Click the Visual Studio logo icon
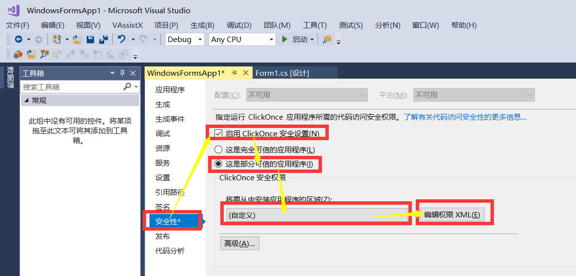This screenshot has height=276, width=576. pos(13,10)
